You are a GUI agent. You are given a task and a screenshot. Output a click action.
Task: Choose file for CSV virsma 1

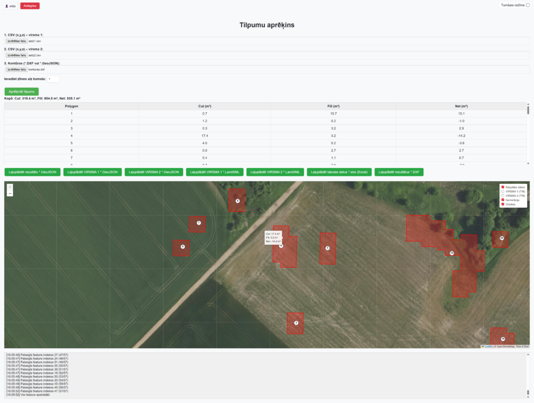coord(16,41)
